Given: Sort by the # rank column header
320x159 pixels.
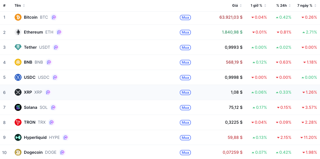Looking at the screenshot, I should (4, 6).
